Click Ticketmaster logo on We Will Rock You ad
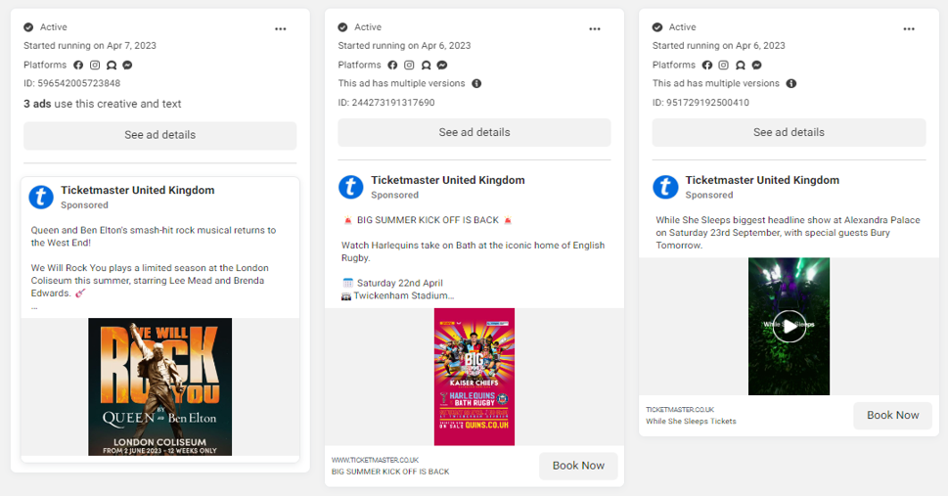The height and width of the screenshot is (496, 948). 41,197
